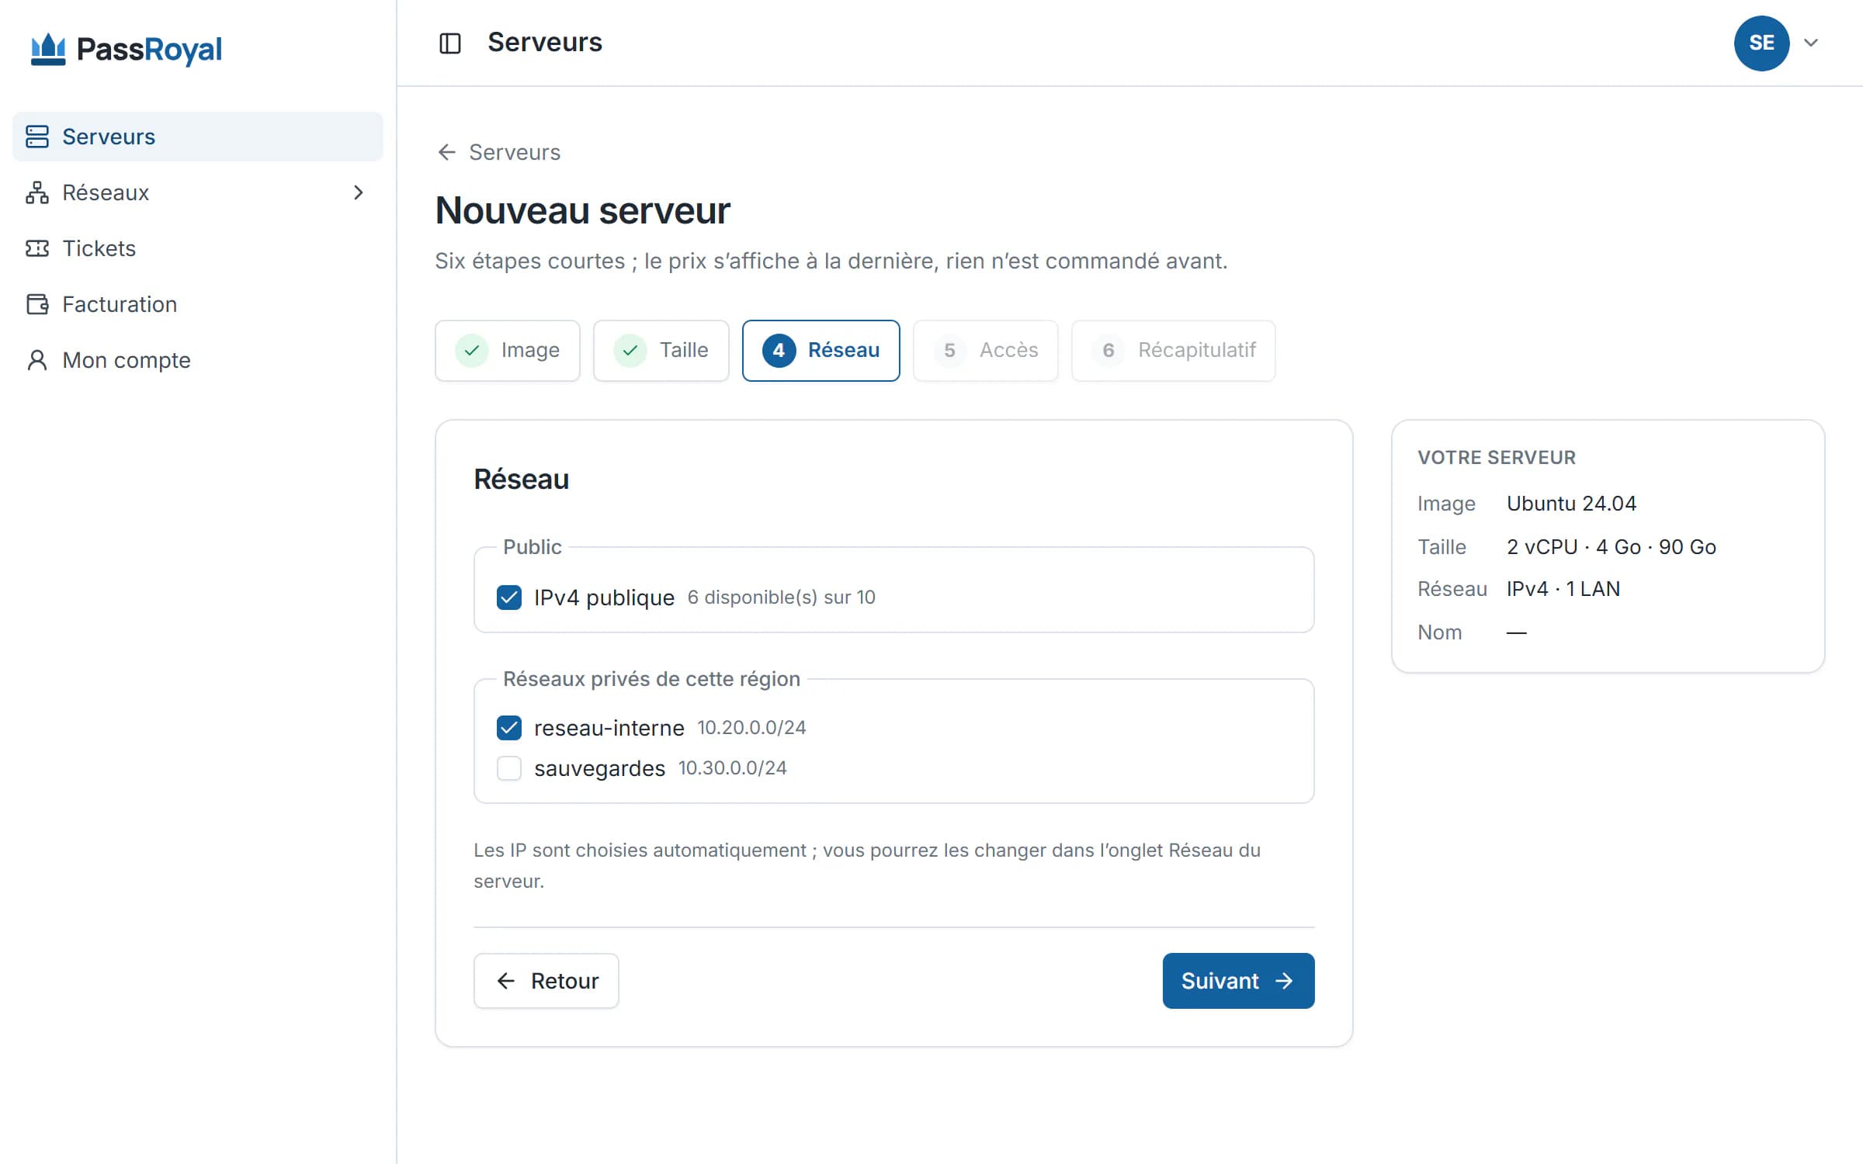This screenshot has height=1164, width=1863.
Task: Go to the completed Taille step
Action: [661, 351]
